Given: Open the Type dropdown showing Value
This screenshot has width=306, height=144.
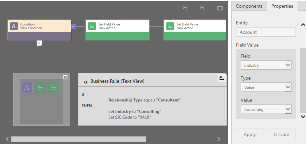Looking at the screenshot, I should (x=288, y=87).
